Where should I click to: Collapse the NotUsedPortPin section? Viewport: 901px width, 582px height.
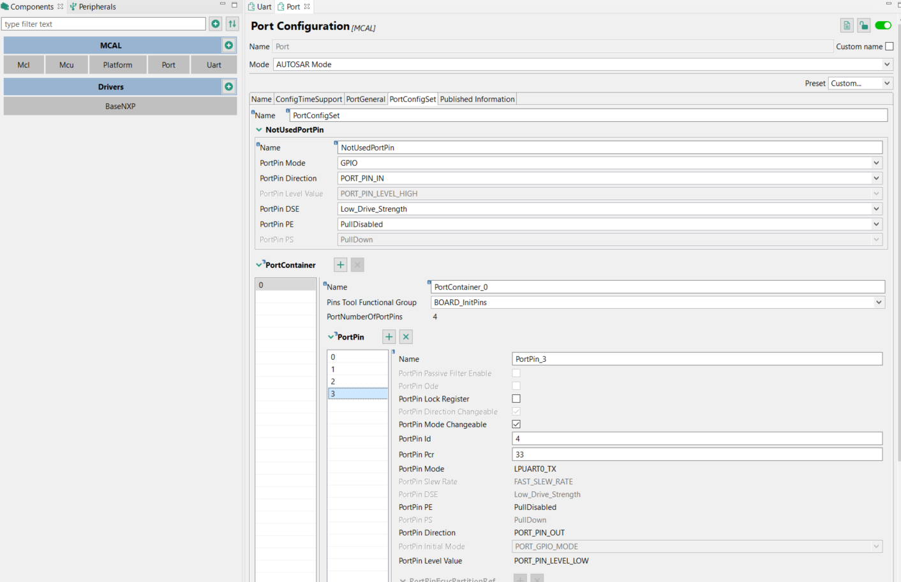click(x=259, y=130)
